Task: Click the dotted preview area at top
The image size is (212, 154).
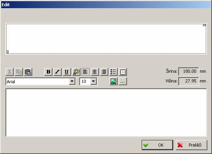Action: 106,39
